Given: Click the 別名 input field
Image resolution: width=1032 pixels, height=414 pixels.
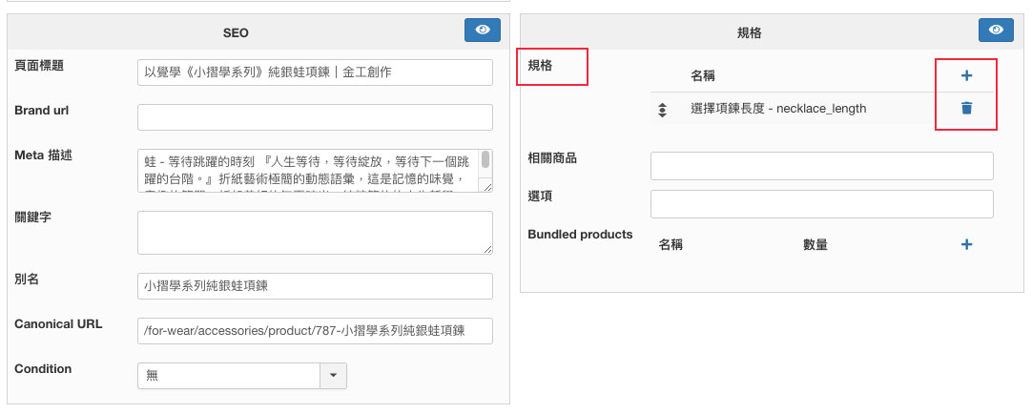Looking at the screenshot, I should (x=315, y=286).
